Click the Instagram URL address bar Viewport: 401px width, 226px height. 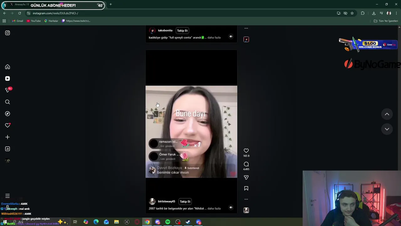[x=182, y=13]
